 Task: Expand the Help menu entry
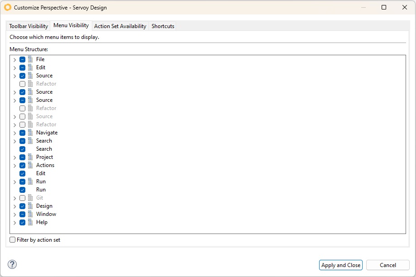click(x=15, y=222)
